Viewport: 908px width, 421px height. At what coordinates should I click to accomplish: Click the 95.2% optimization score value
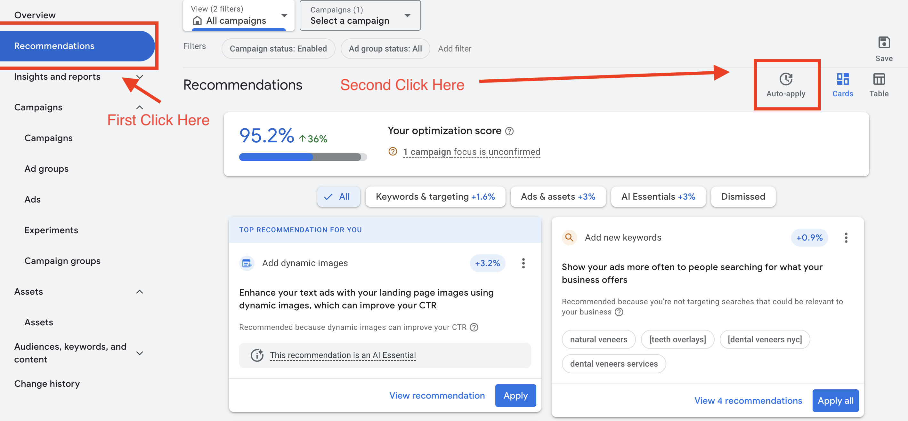pos(266,136)
